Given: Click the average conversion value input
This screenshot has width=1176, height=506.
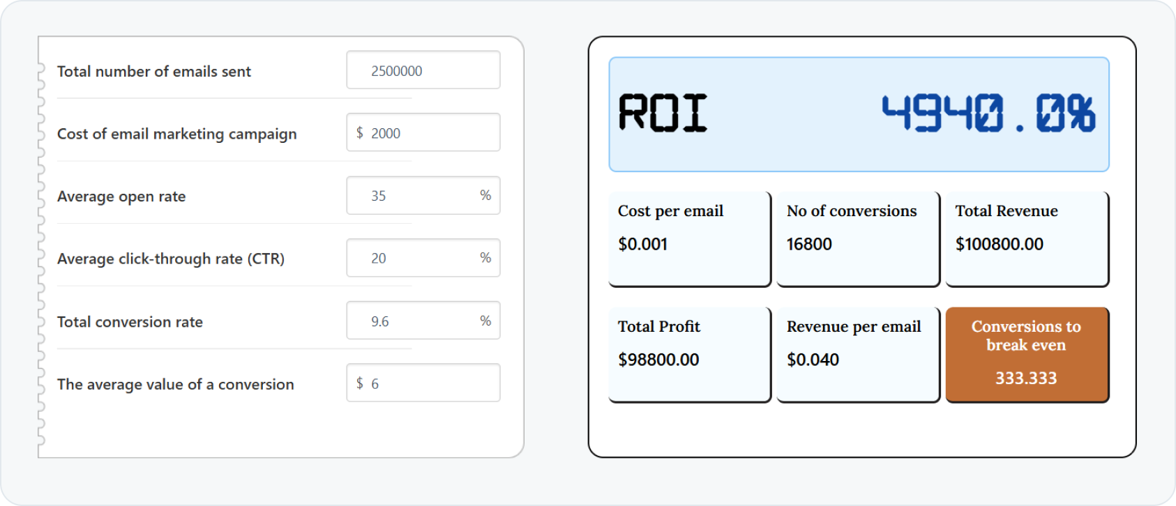Looking at the screenshot, I should [x=432, y=383].
